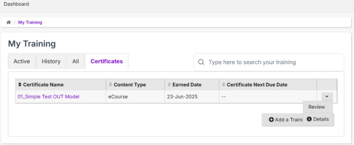Select Details from the dropdown menu
The width and height of the screenshot is (354, 145).
coord(318,119)
